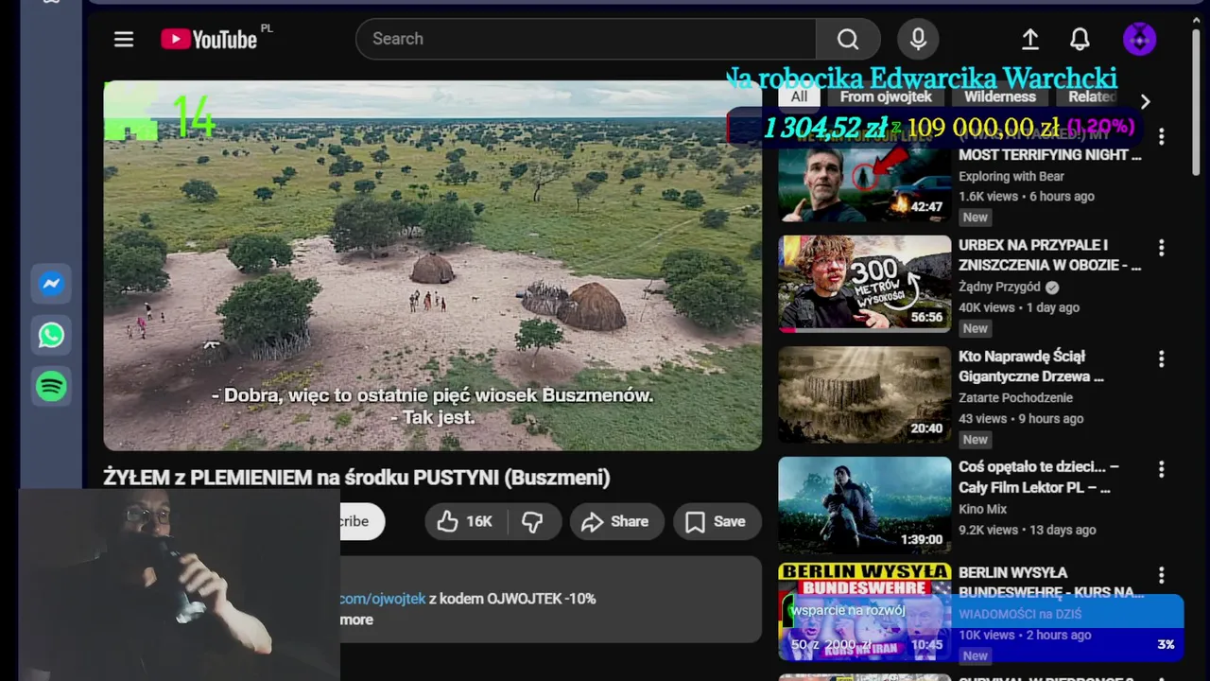The height and width of the screenshot is (681, 1210).
Task: Open Messenger from the browser sidebar
Action: pyautogui.click(x=51, y=284)
